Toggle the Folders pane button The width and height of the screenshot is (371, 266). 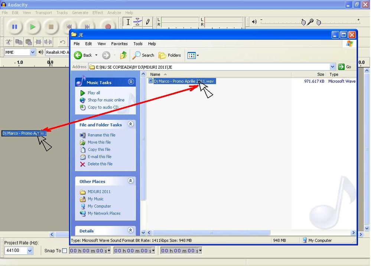pyautogui.click(x=170, y=55)
